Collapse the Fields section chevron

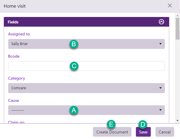161,22
